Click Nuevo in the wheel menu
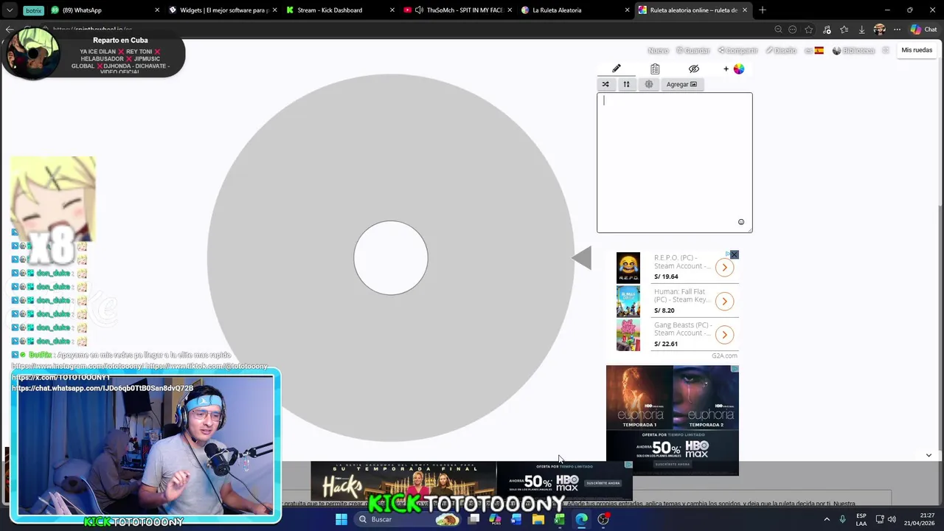This screenshot has width=944, height=531. tap(658, 50)
